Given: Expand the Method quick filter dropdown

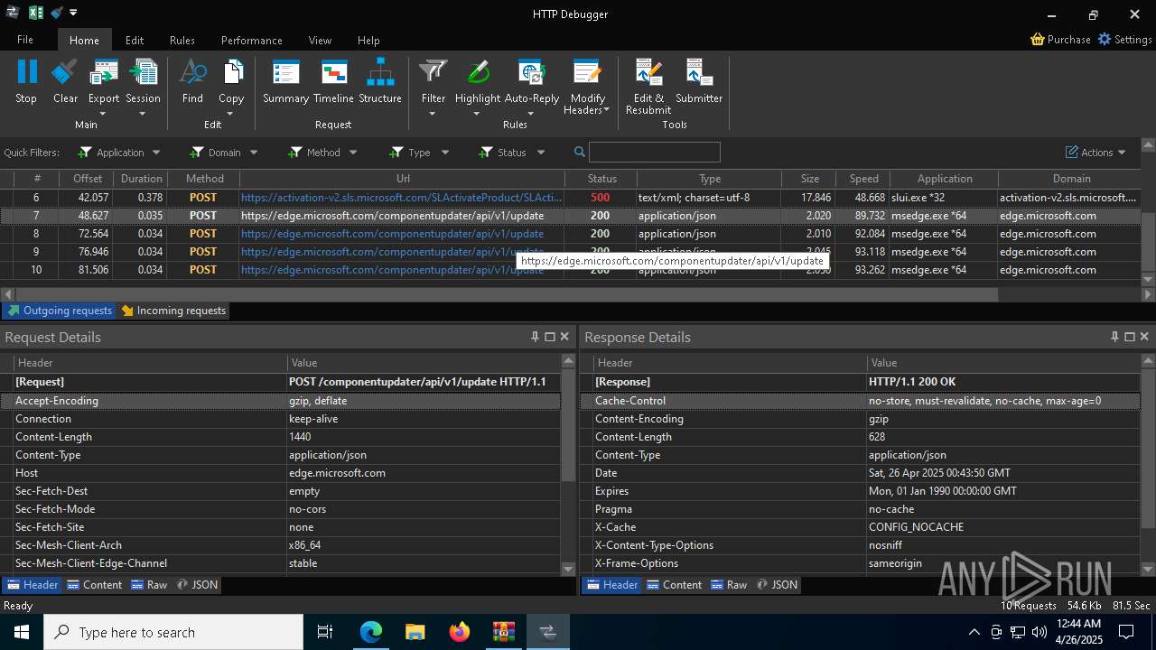Looking at the screenshot, I should tap(353, 153).
